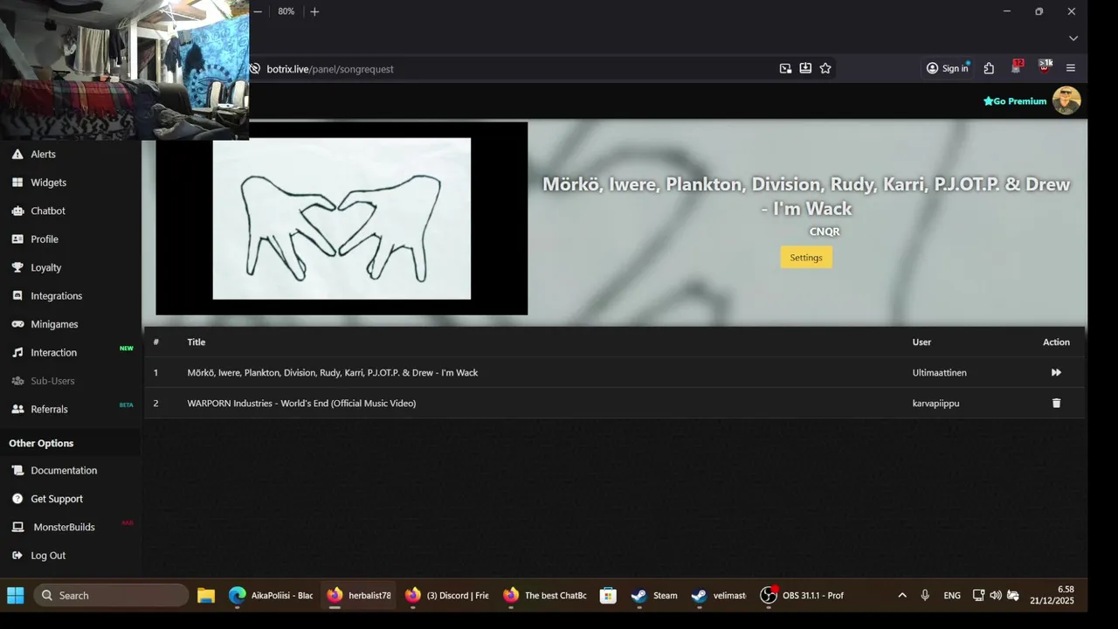Click the Interaction music note icon
The height and width of the screenshot is (629, 1118).
tap(17, 353)
